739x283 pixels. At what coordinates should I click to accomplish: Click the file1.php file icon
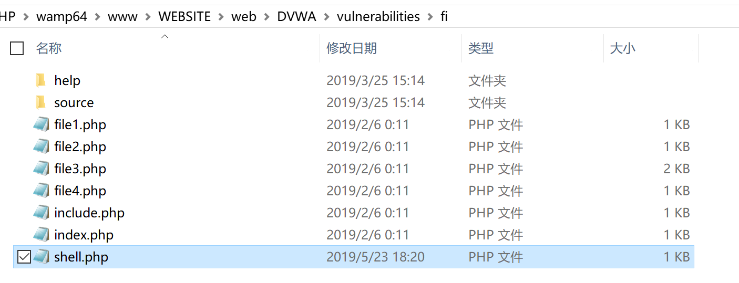pos(41,124)
